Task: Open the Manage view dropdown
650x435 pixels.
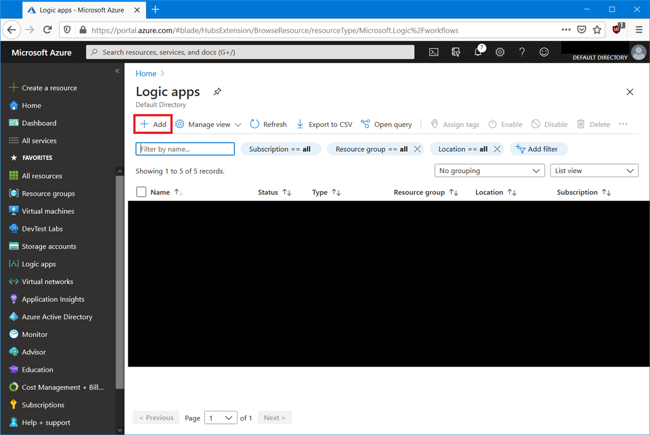Action: pyautogui.click(x=208, y=124)
